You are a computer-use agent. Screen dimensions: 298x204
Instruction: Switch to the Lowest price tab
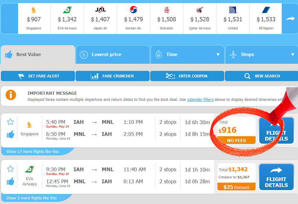(113, 54)
